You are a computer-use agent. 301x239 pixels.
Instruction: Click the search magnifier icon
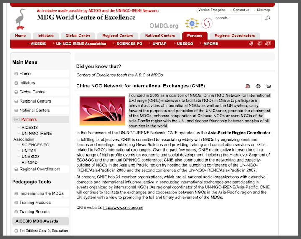[268, 18]
